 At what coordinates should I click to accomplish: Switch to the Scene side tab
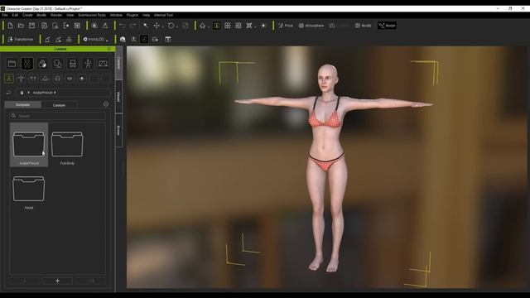click(118, 131)
